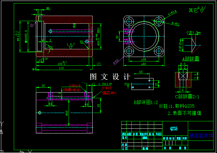217x153 pixels.
Task: Select the "103" length dimension text
Action: pos(60,64)
